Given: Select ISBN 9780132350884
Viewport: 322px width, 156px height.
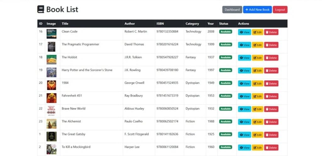Looking at the screenshot, I should pyautogui.click(x=167, y=32).
